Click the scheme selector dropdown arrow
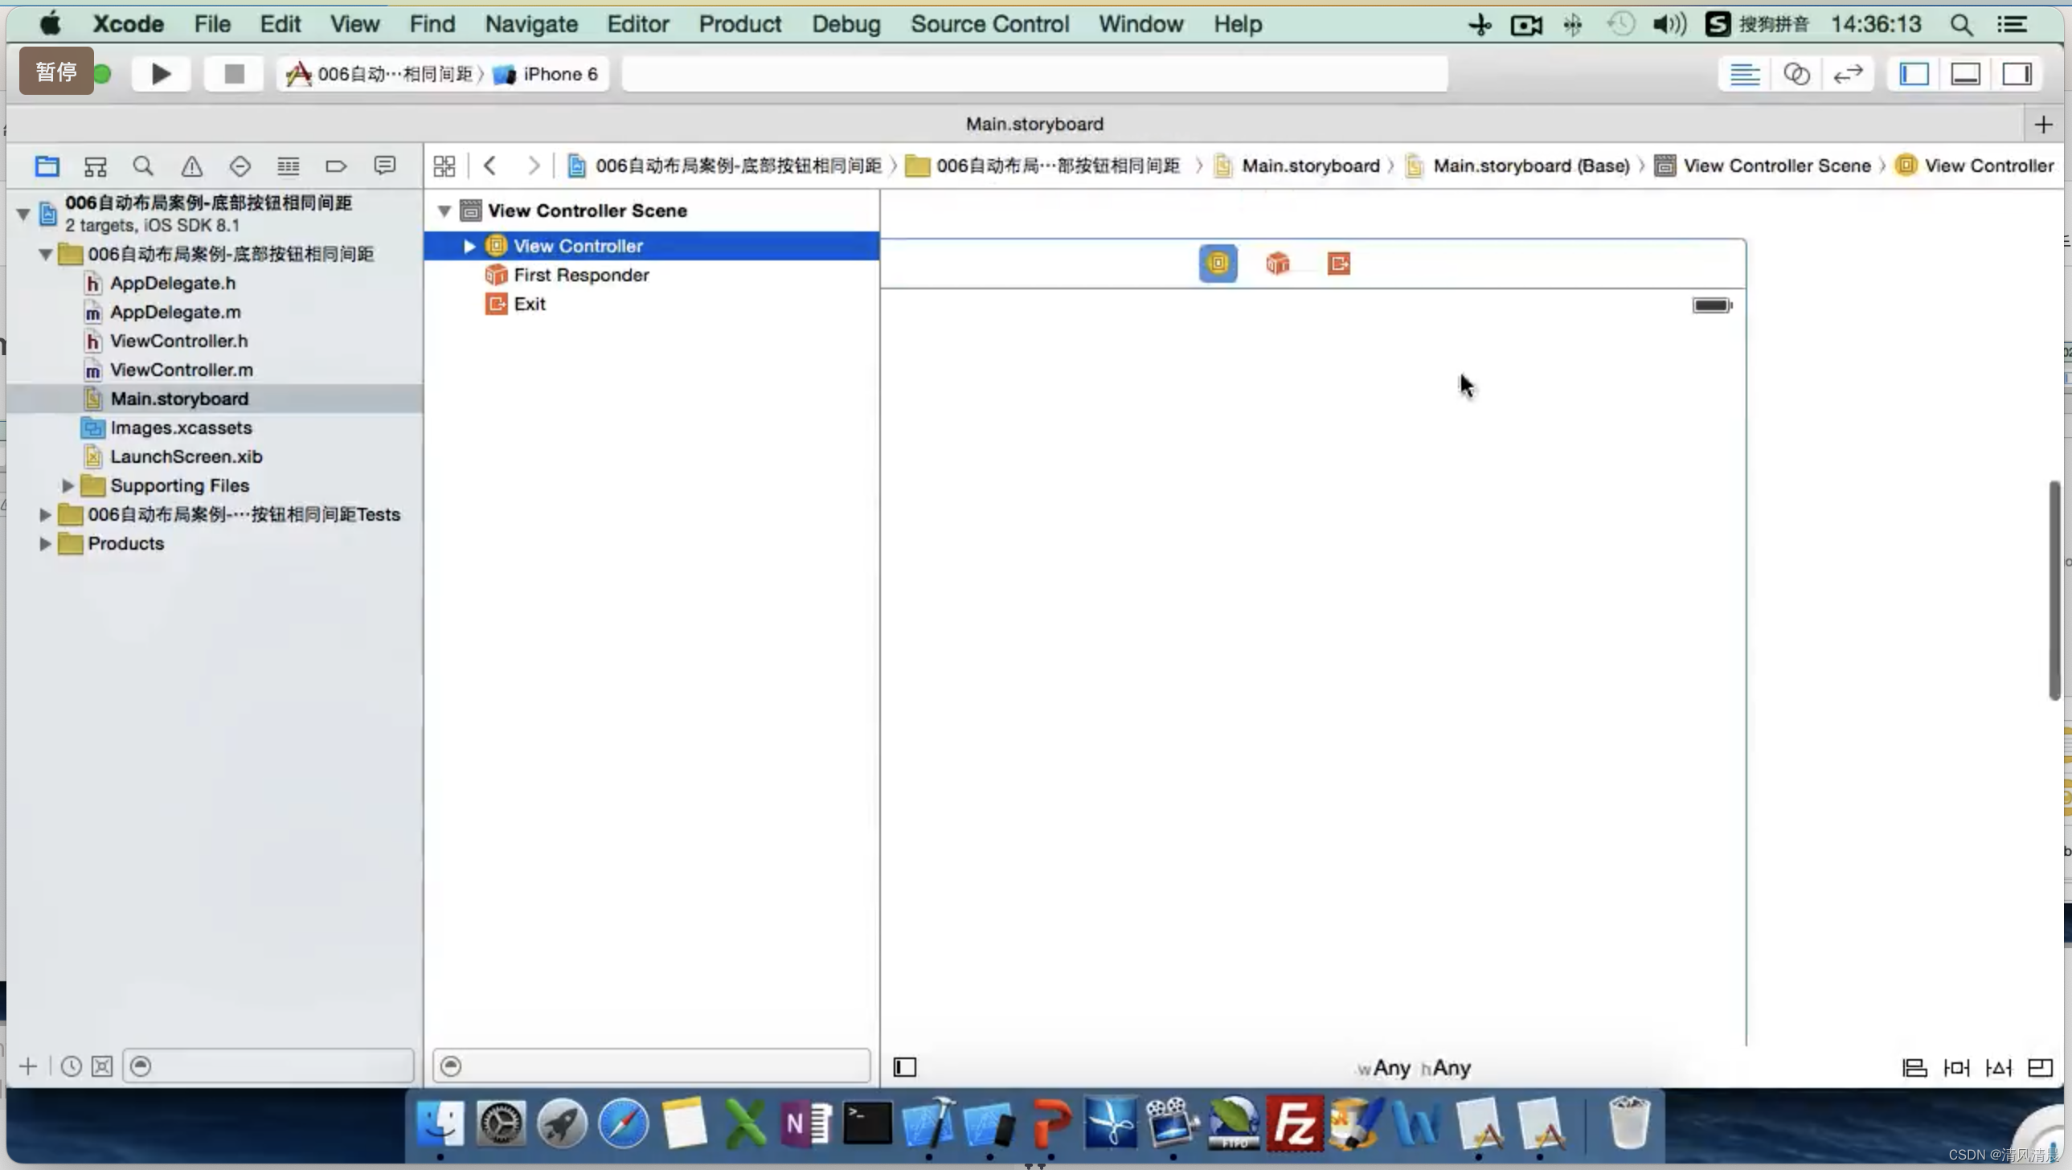This screenshot has width=2072, height=1170. [478, 72]
